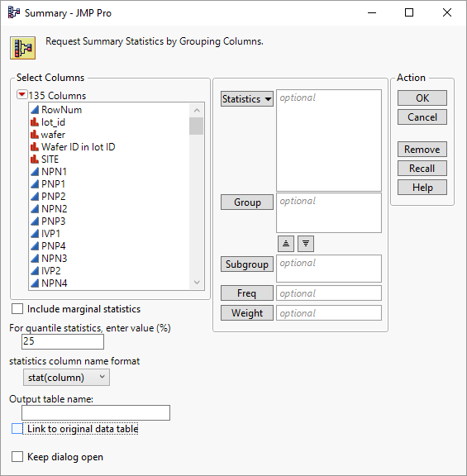Open the 135 Columns red triangle menu
The height and width of the screenshot is (476, 467).
(x=21, y=95)
